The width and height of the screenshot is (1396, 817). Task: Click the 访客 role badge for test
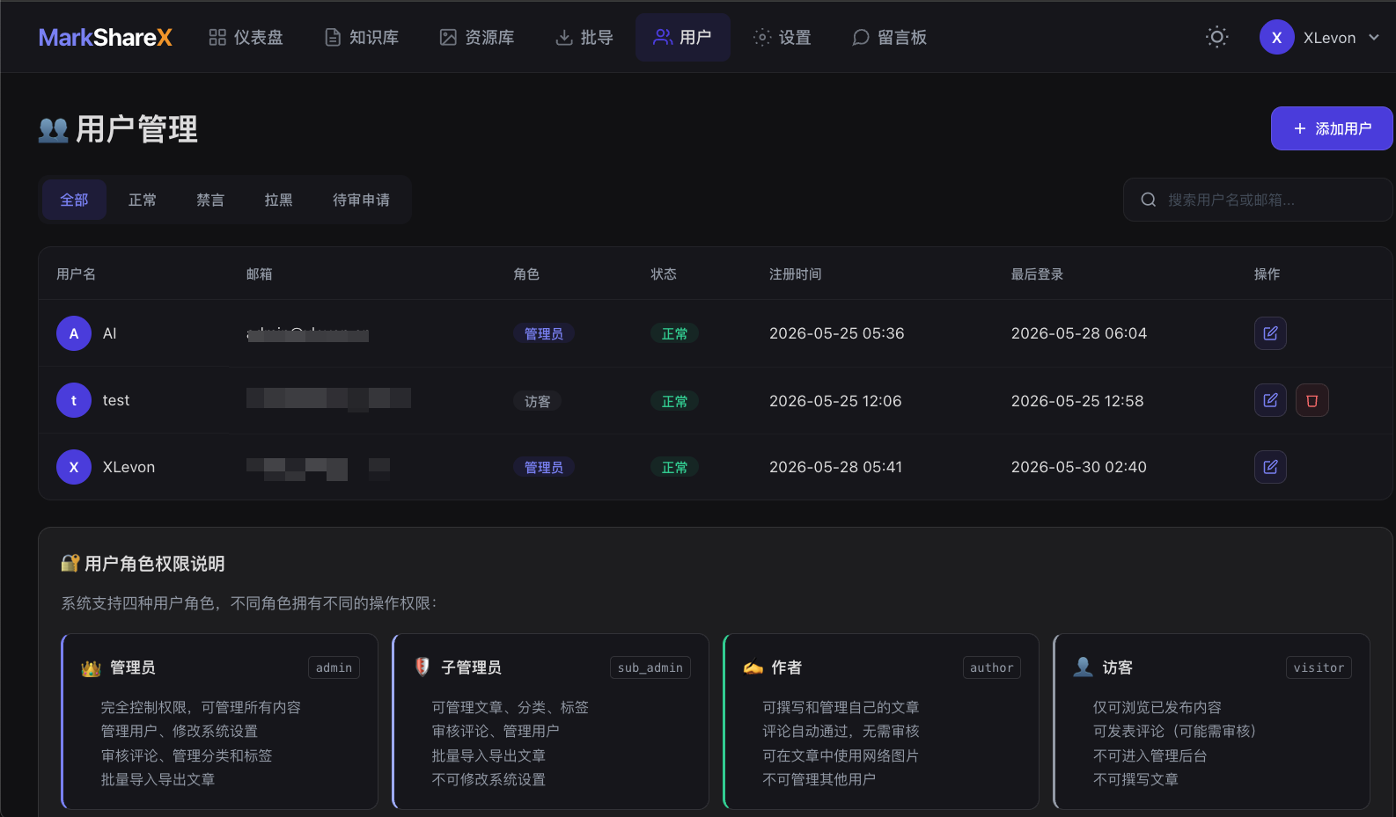click(x=538, y=401)
